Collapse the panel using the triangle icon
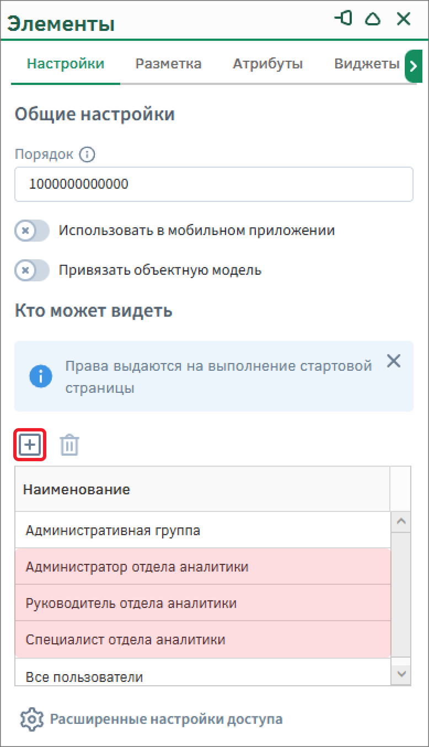 (373, 19)
